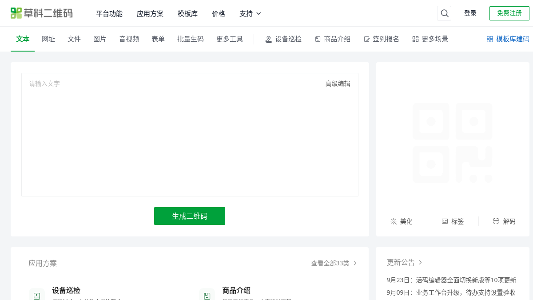Click 签到报名 text in the tab bar
Image resolution: width=533 pixels, height=300 pixels.
[x=386, y=39]
